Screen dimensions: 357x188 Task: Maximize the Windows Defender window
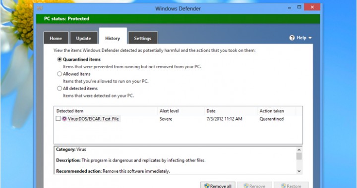click(x=299, y=7)
